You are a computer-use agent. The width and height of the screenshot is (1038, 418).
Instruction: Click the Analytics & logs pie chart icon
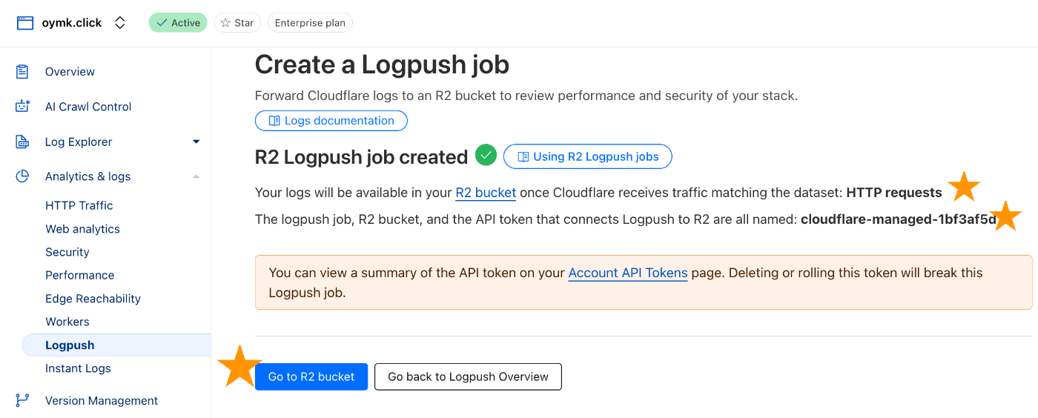click(22, 176)
